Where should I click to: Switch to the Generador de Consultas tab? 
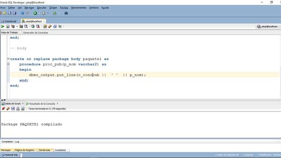[36, 32]
